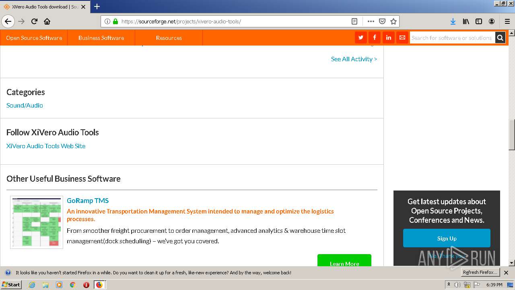Open the Business Software menu
Screen dimensions: 515x290
(101, 38)
